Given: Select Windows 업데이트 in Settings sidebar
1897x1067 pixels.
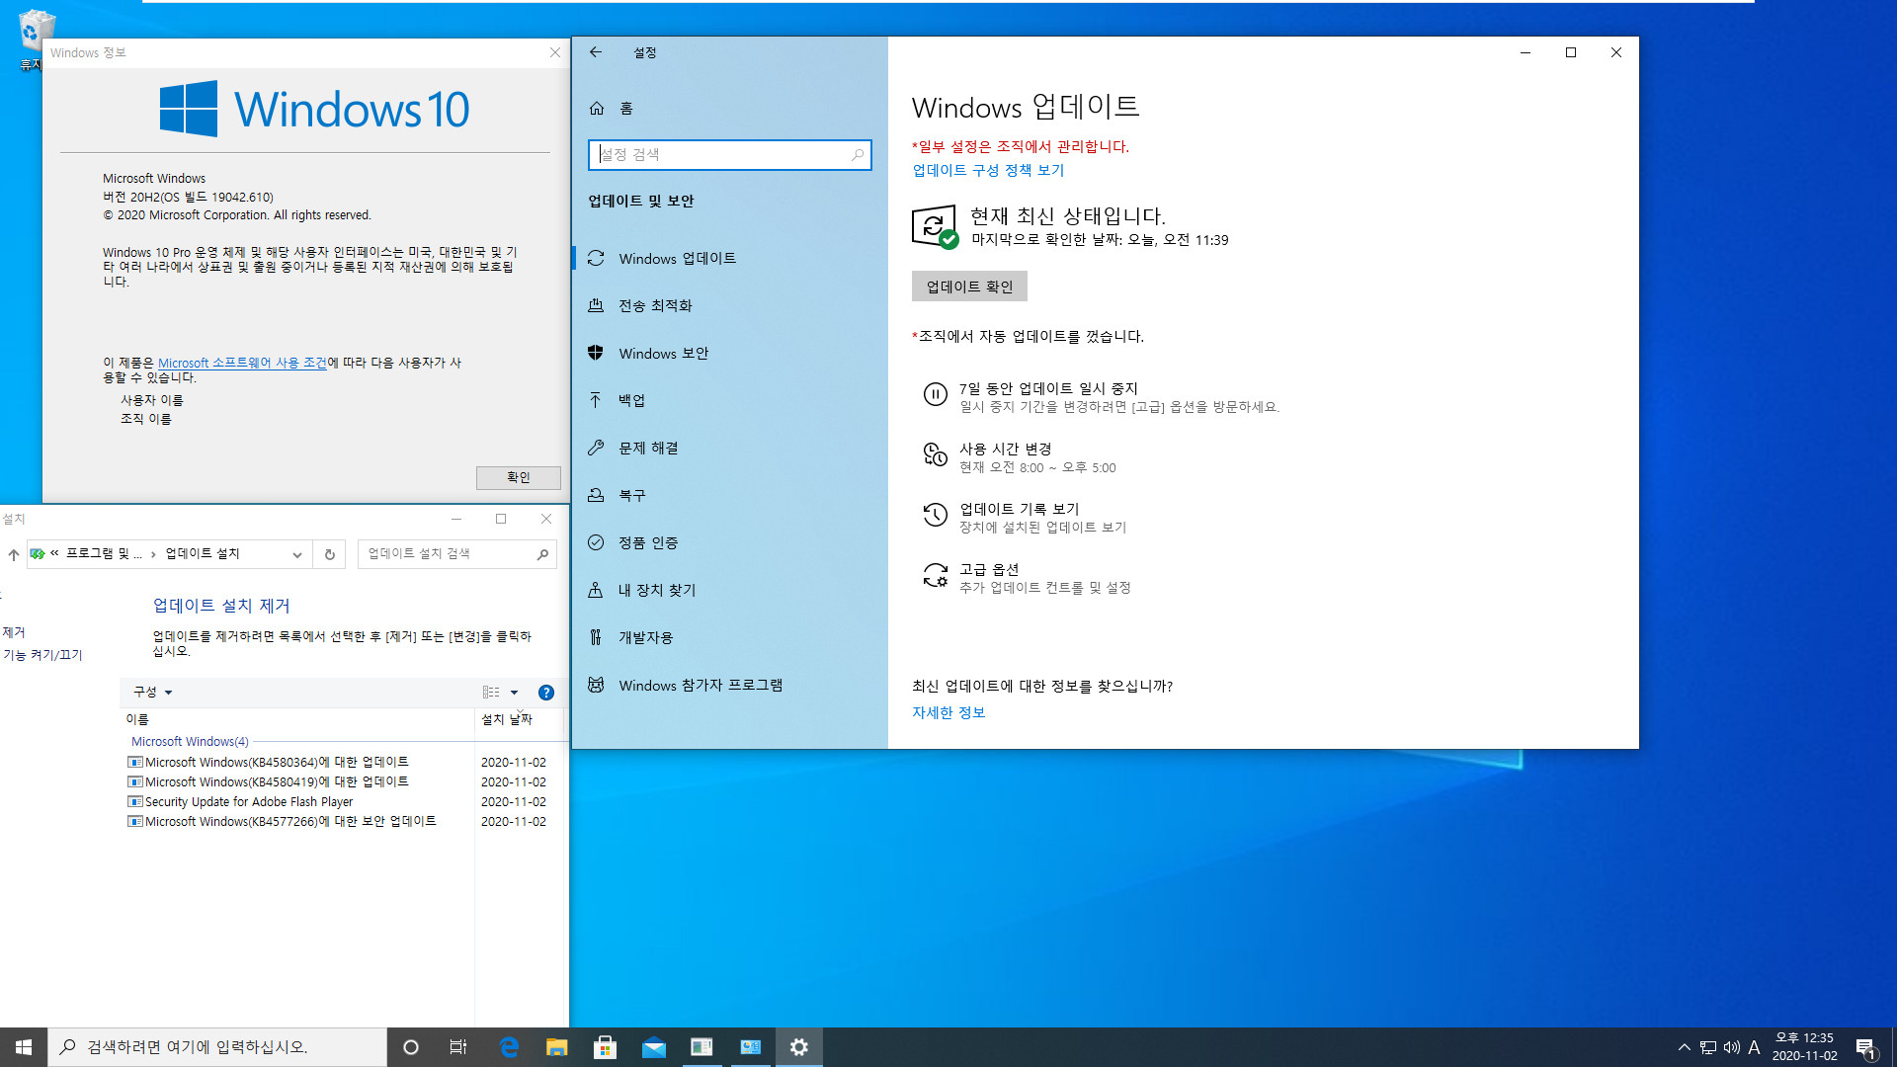Looking at the screenshot, I should pyautogui.click(x=730, y=259).
